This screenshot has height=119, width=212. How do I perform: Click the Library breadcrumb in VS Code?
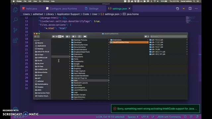coord(50,14)
